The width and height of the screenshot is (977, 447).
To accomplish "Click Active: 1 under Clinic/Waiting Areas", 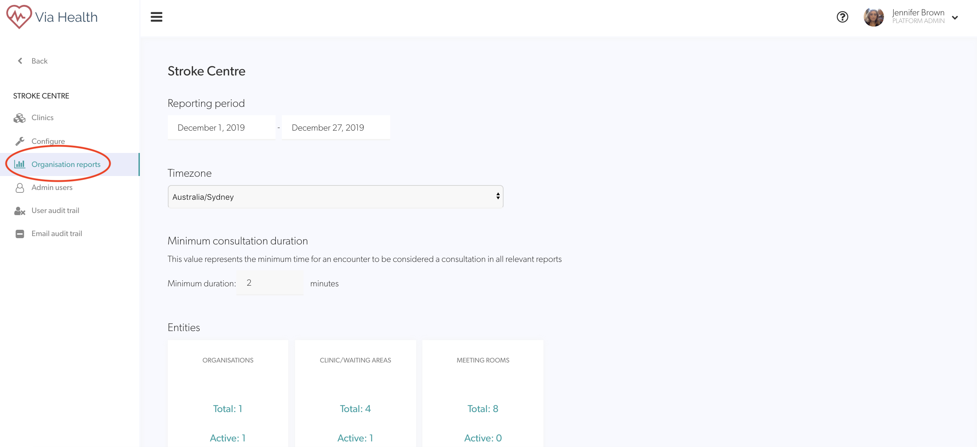I will click(355, 438).
